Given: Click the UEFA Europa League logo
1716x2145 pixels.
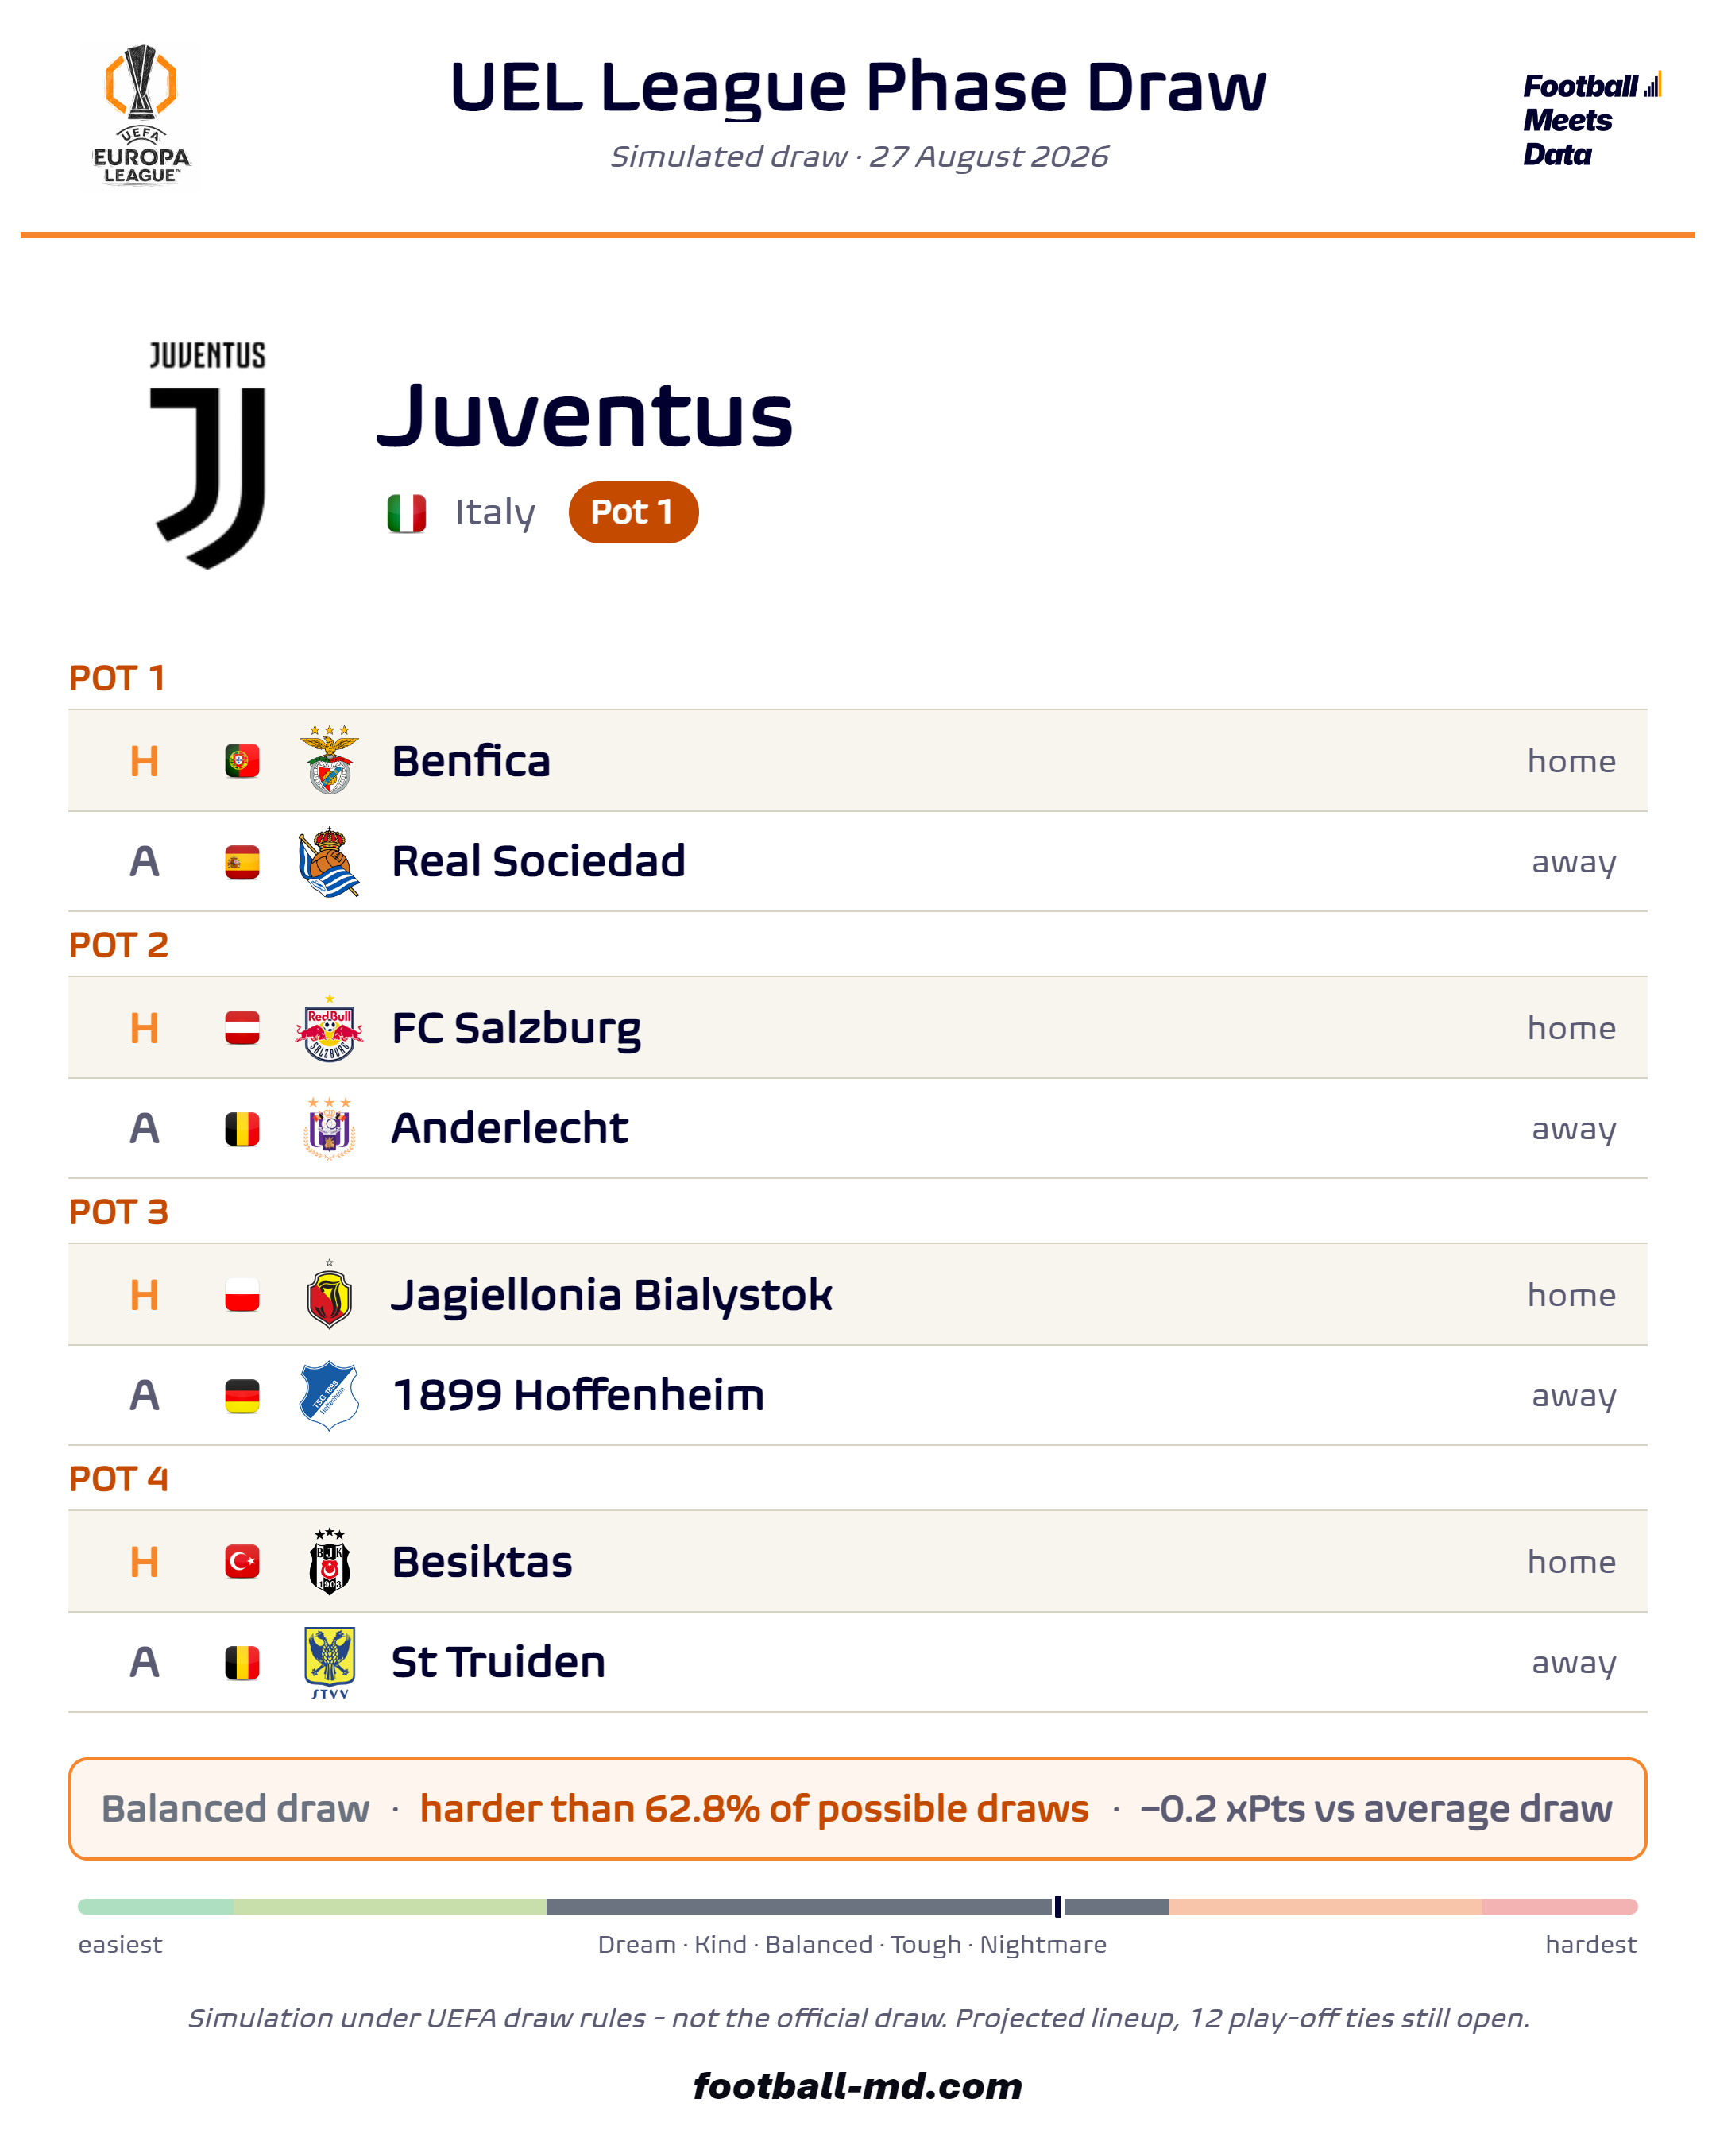Looking at the screenshot, I should point(141,114).
